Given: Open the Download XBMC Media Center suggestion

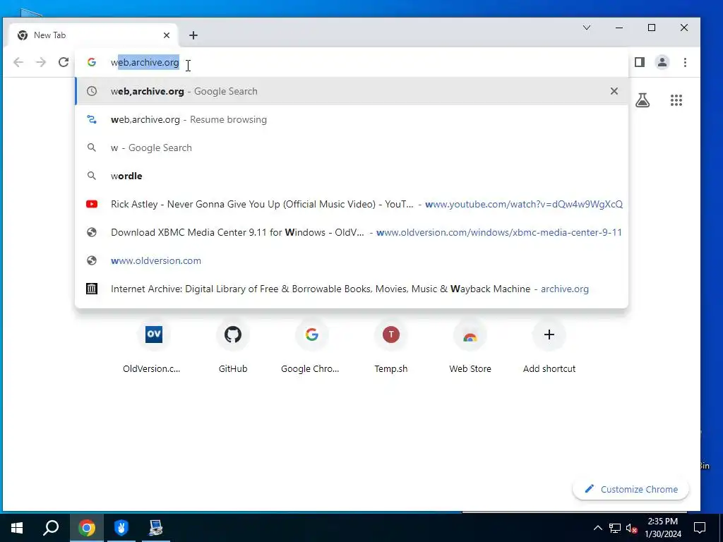Looking at the screenshot, I should click(352, 232).
